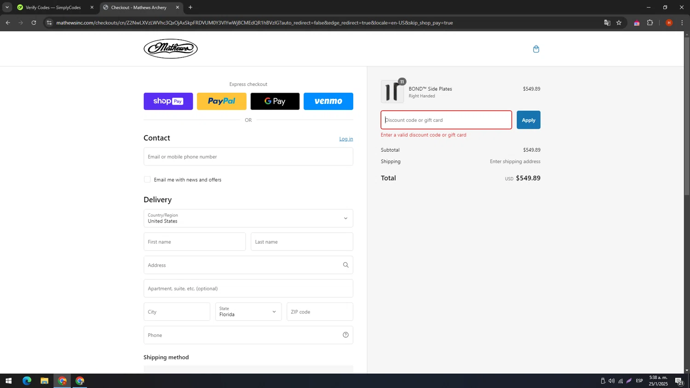Click the Last name field
Screen dimensions: 690x388
(x=302, y=242)
